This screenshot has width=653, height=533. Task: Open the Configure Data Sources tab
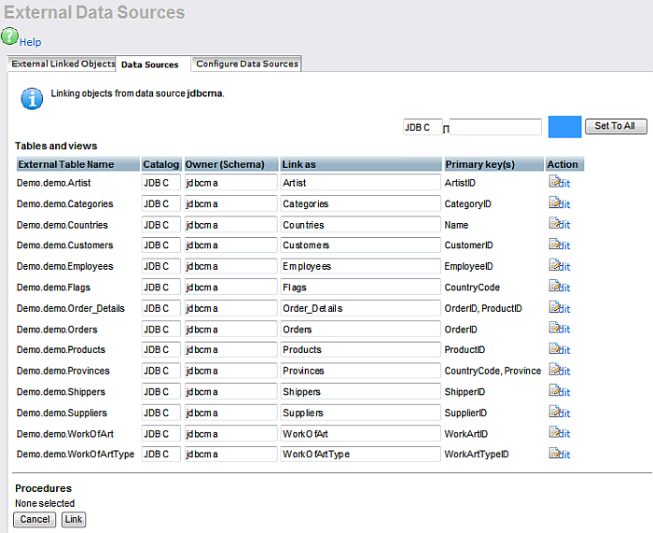tap(246, 63)
